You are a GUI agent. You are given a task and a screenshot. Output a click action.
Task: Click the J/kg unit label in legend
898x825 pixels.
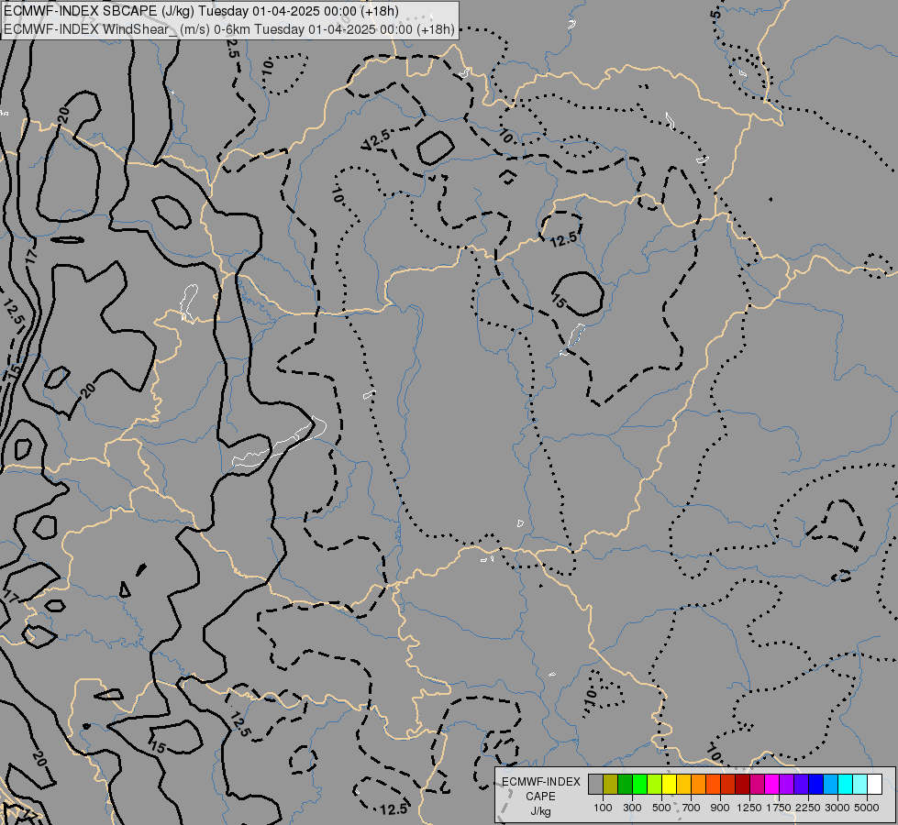(541, 811)
